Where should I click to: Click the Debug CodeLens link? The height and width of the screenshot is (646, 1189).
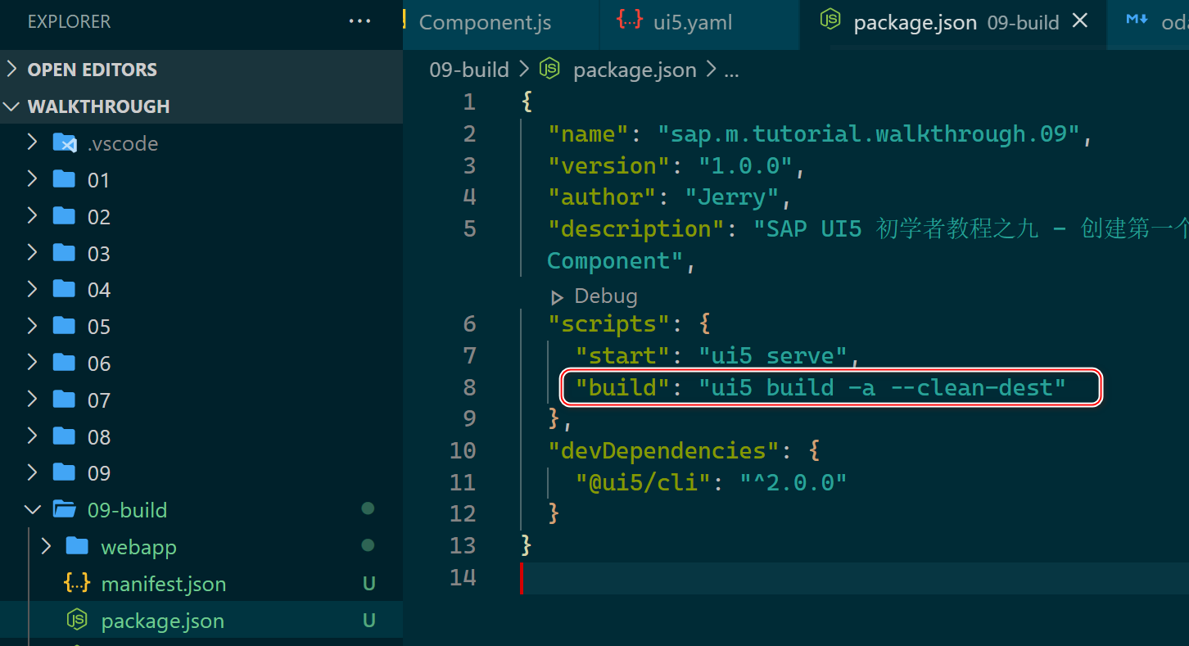[x=604, y=296]
